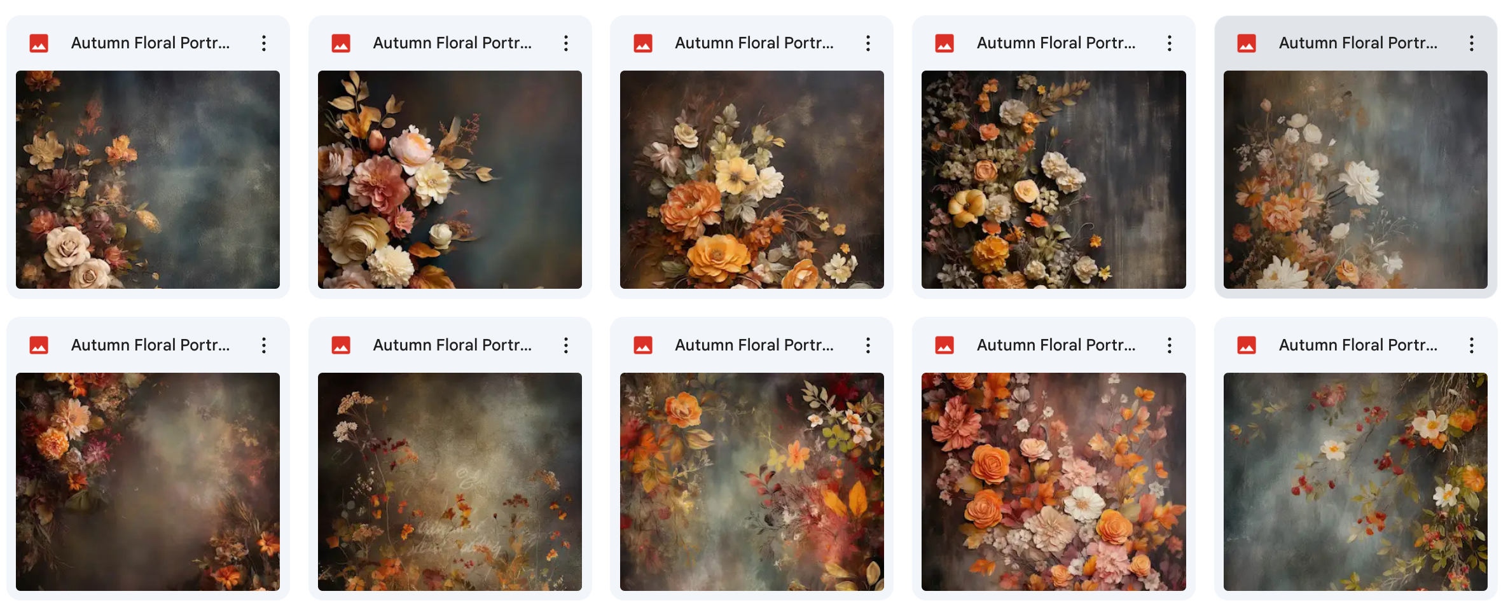1501x603 pixels.
Task: Click the pink rose cluster thumbnail bottom row
Action: 1053,482
